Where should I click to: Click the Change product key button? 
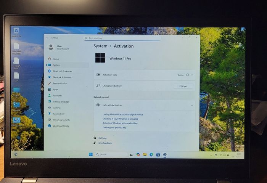point(183,86)
